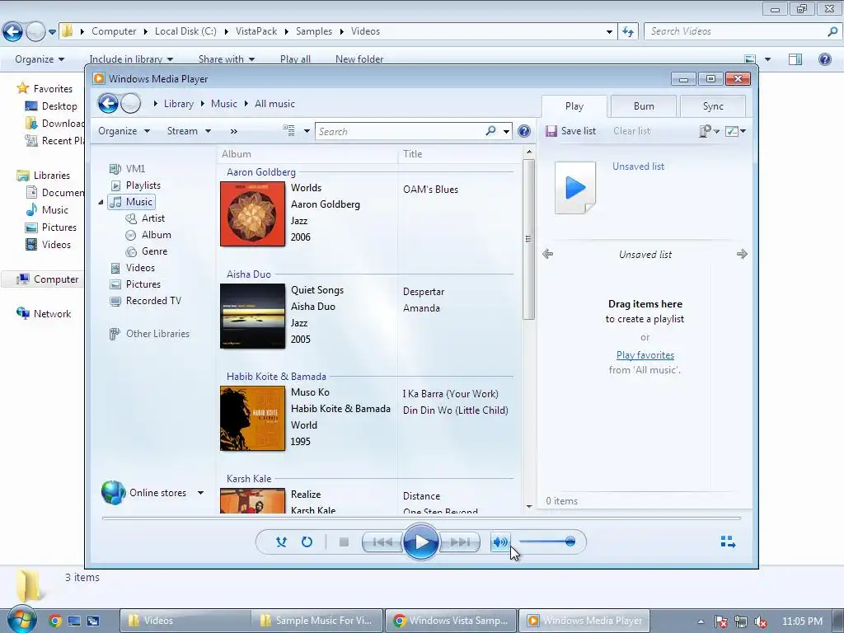Collapse the Music tree node
Image resolution: width=844 pixels, height=633 pixels.
(101, 202)
